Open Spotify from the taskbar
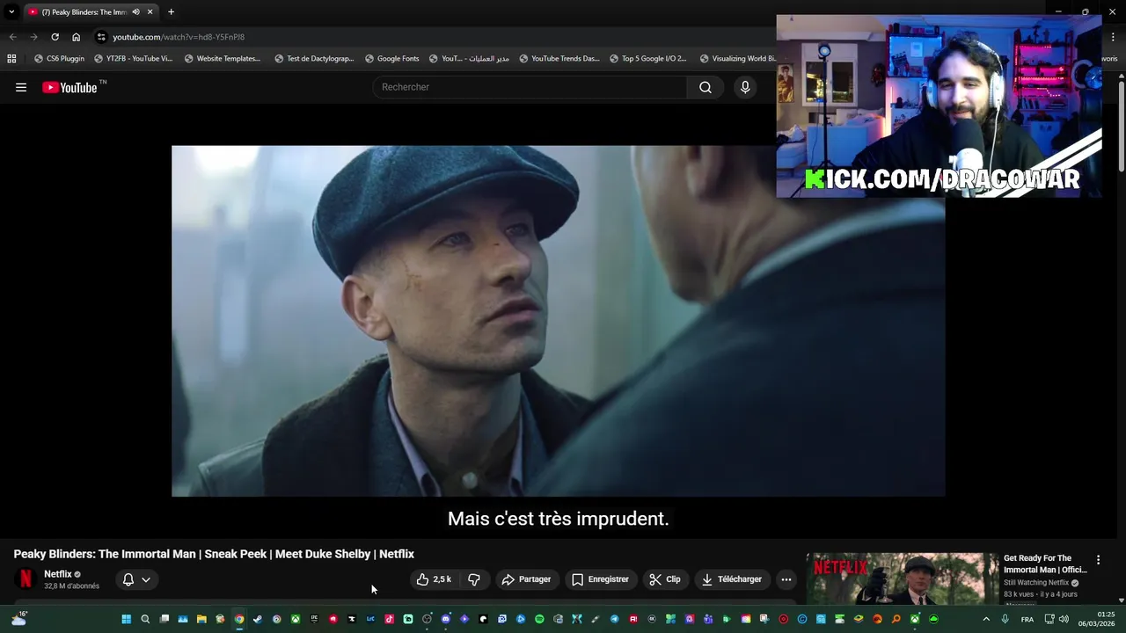The width and height of the screenshot is (1126, 633). 539,619
